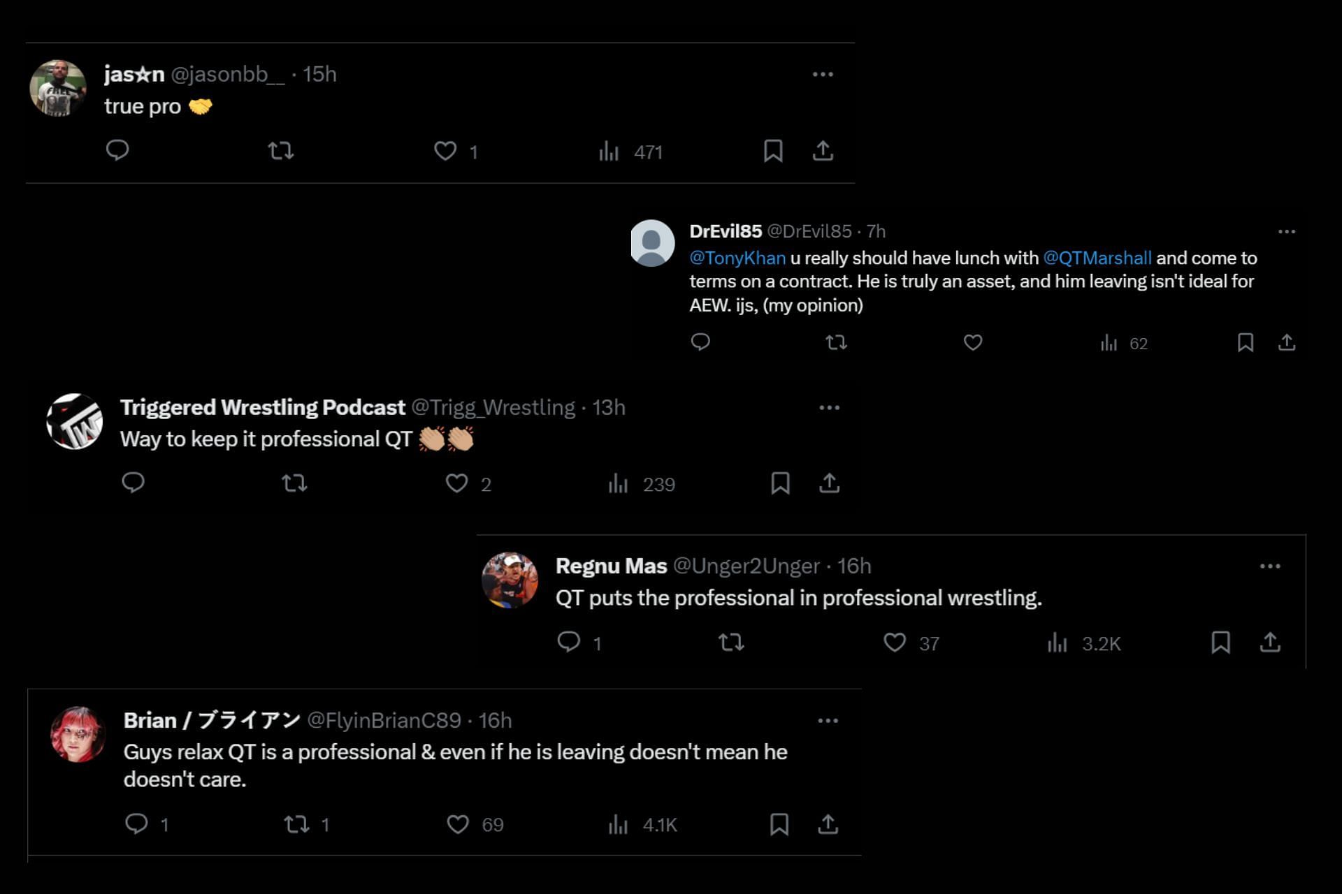Reply to Regnu Mas's tweet

569,642
